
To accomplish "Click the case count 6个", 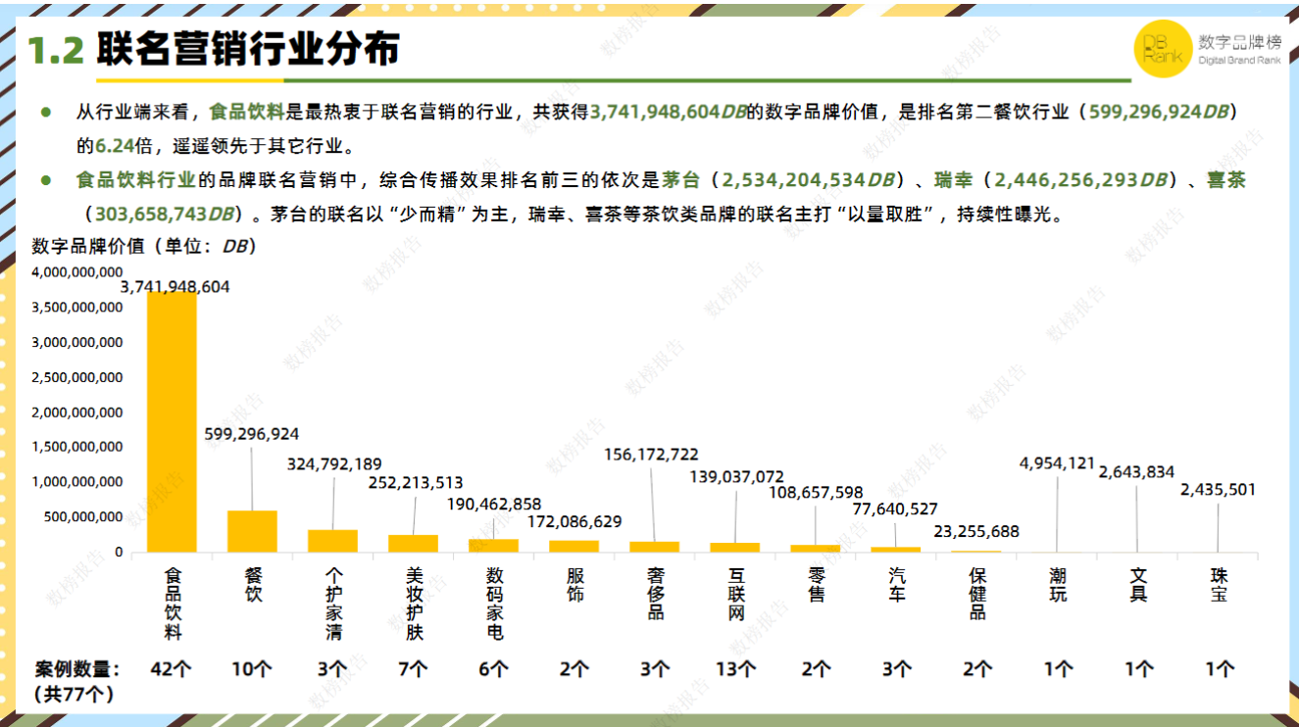I will point(493,670).
